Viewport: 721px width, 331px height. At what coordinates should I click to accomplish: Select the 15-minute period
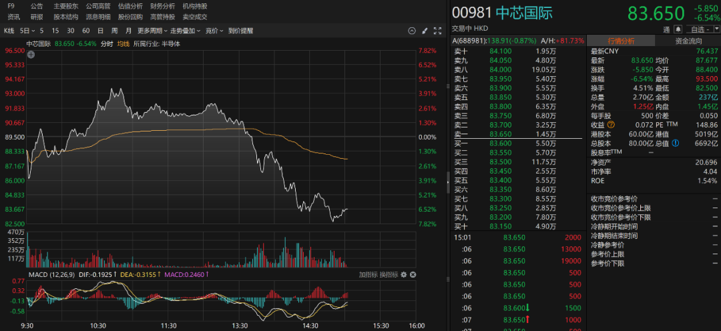click(55, 31)
